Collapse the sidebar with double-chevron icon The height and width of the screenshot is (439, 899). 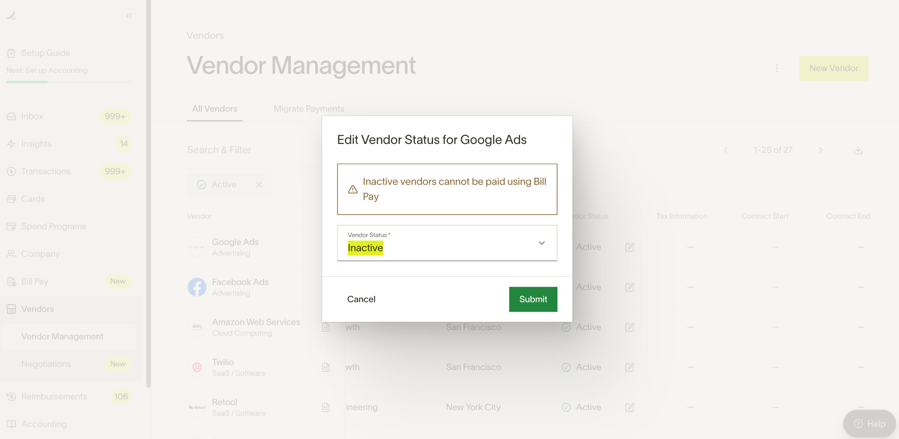129,16
